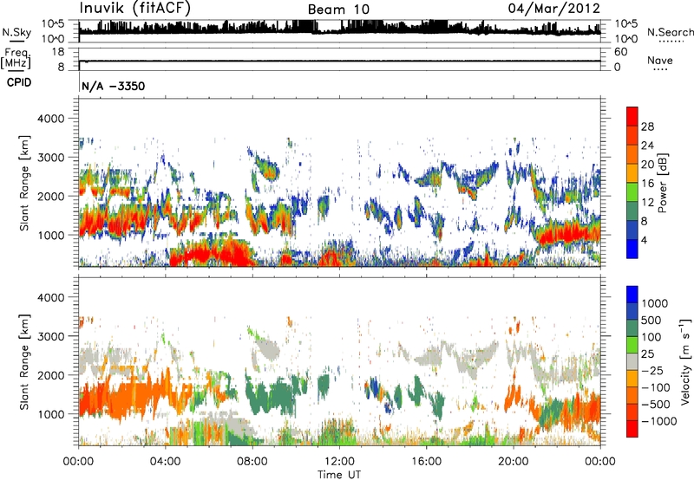Screen dimensions: 694x480
Task: Click the '04:00' time axis tick
Action: [x=166, y=462]
